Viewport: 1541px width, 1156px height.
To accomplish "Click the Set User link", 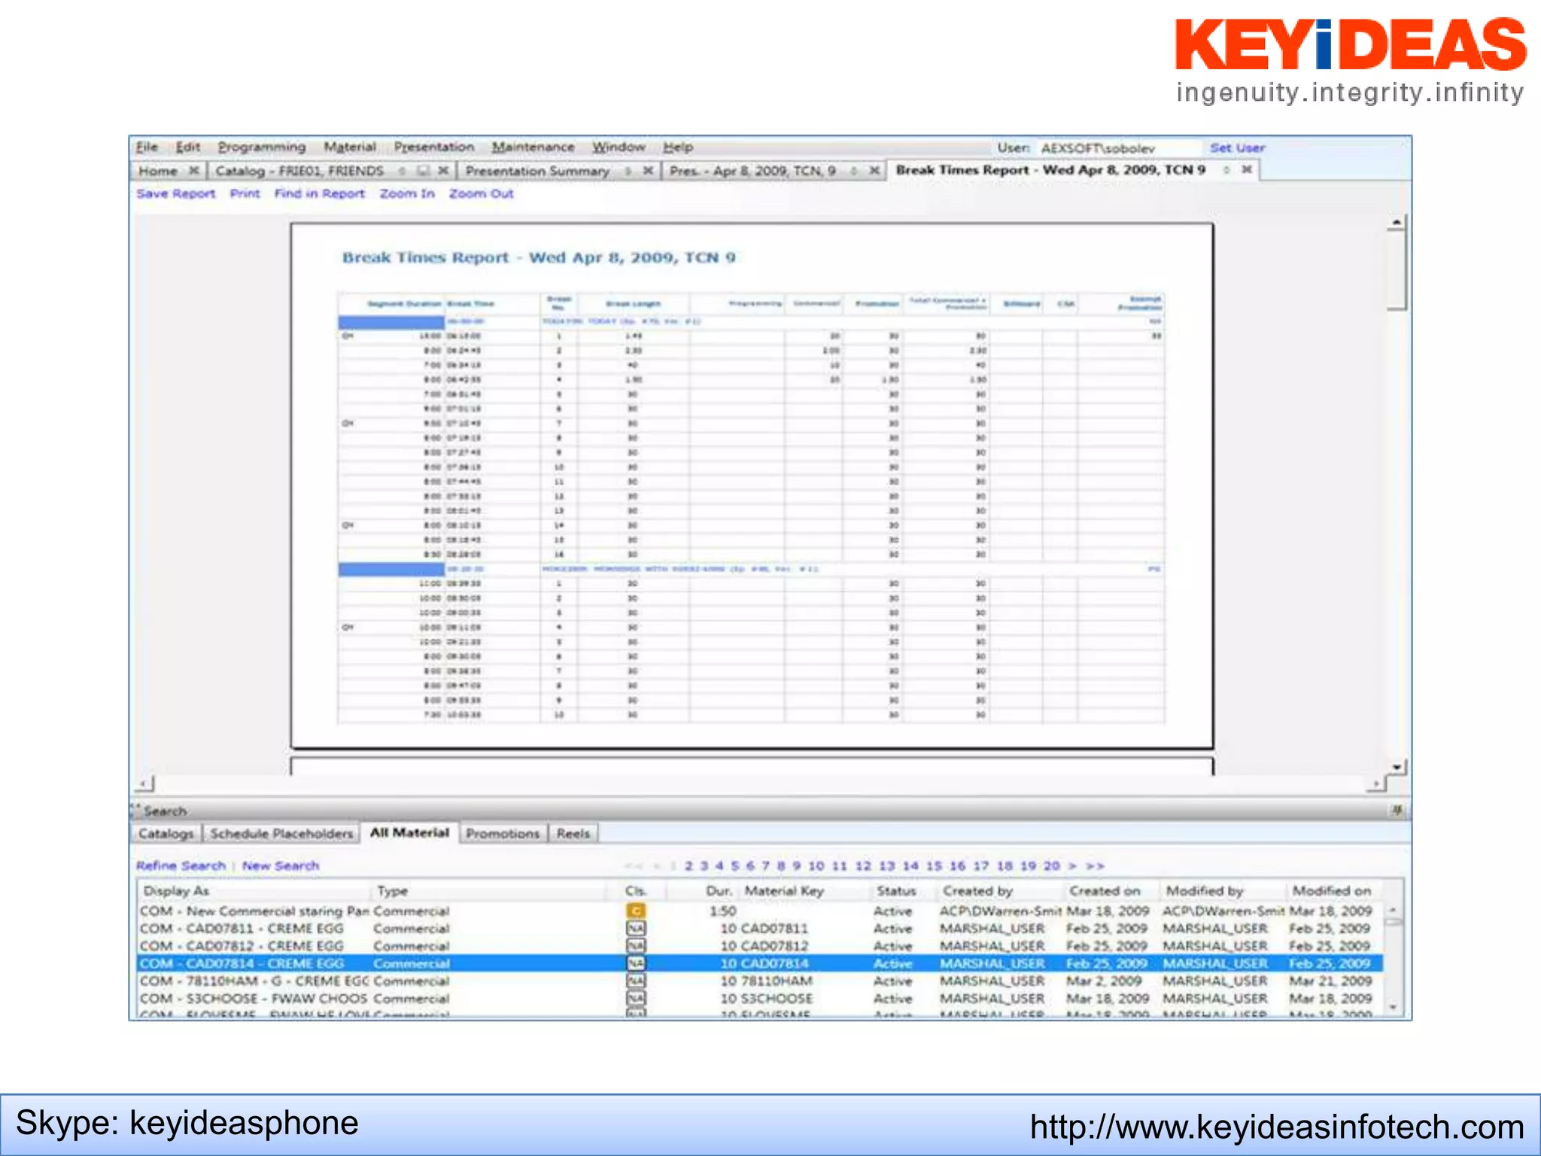I will [1238, 148].
